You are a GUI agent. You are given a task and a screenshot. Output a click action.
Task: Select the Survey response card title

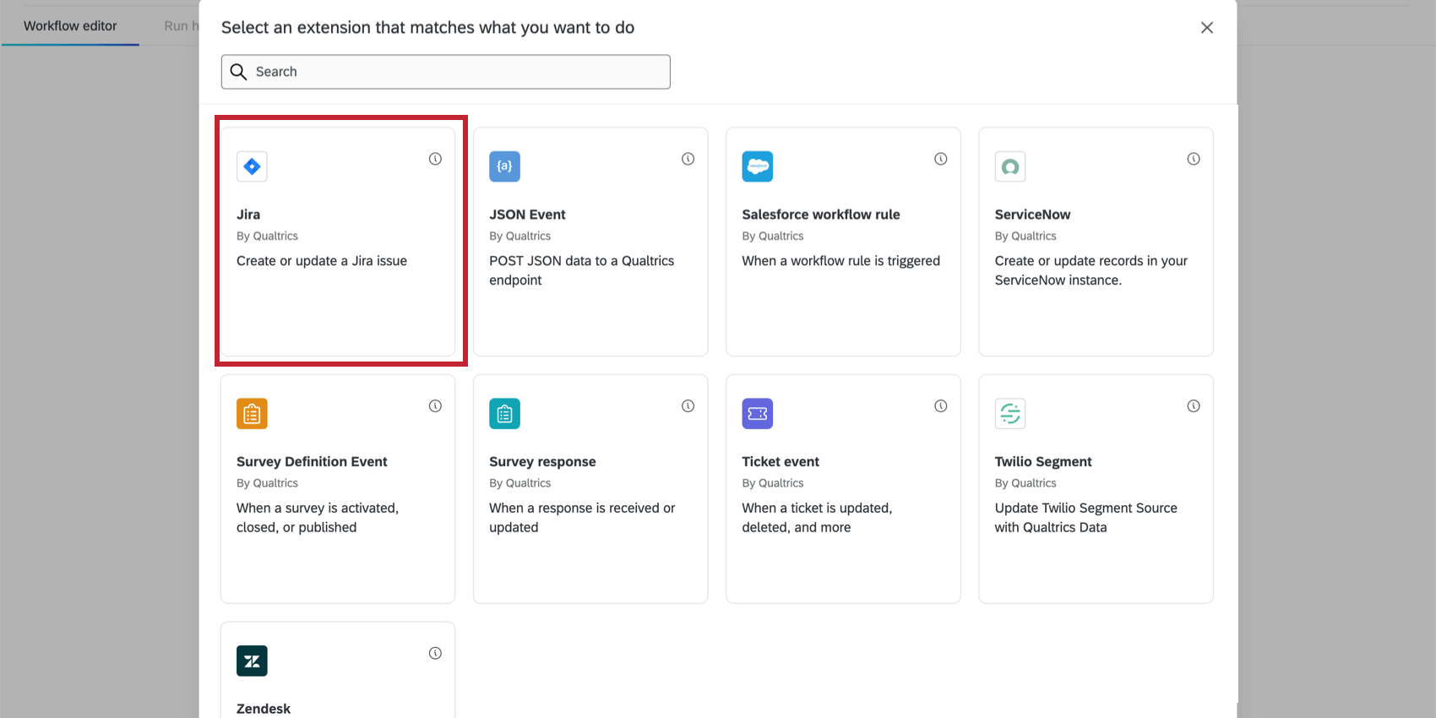pos(542,462)
